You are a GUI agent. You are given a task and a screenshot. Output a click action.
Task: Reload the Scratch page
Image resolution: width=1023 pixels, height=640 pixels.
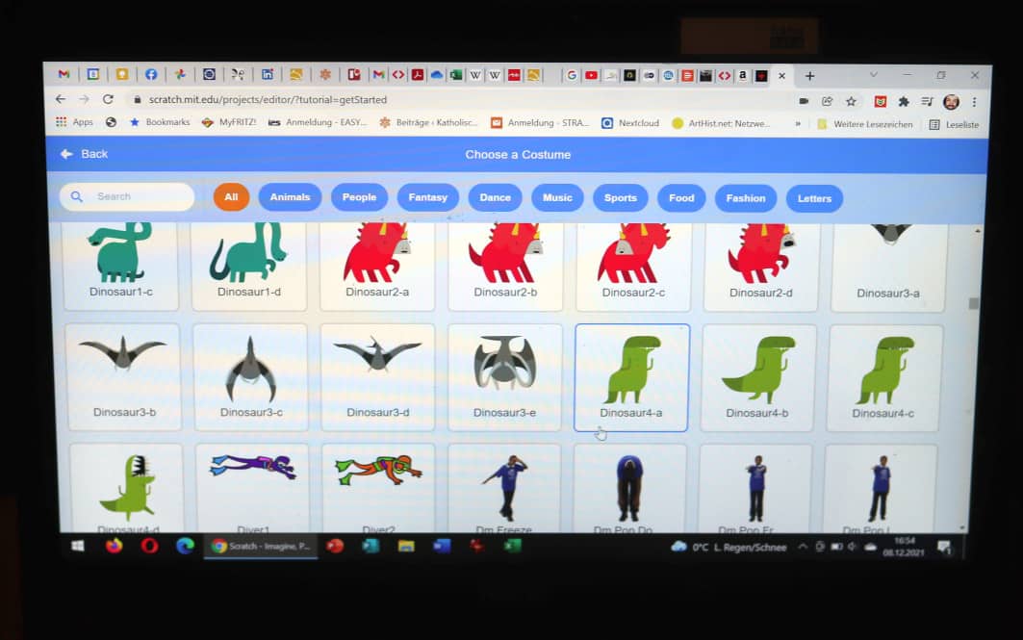[109, 99]
